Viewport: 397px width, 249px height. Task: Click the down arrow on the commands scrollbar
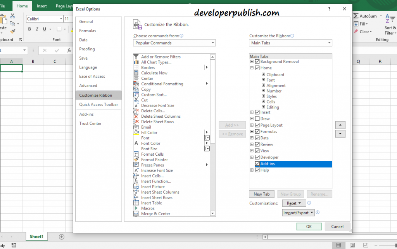(x=212, y=213)
